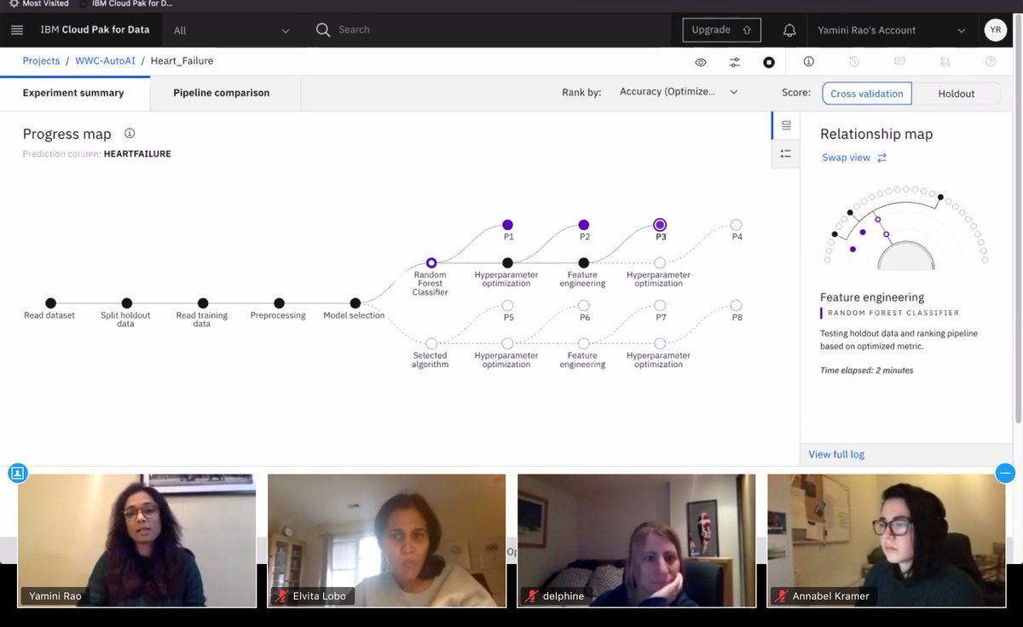This screenshot has height=627, width=1023.
Task: Select the P3 pipeline node
Action: pyautogui.click(x=660, y=225)
